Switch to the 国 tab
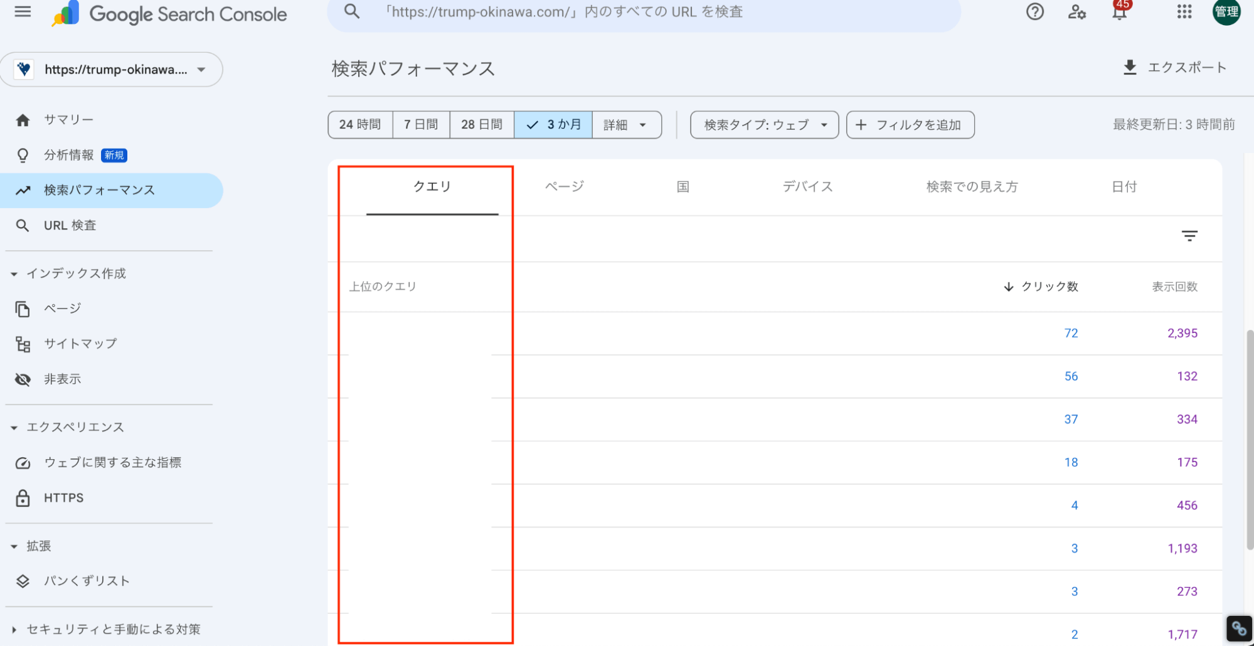1254x646 pixels. (682, 186)
